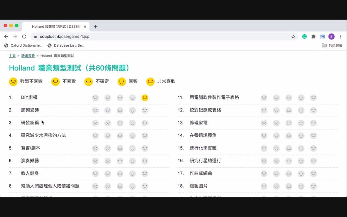Image resolution: width=347 pixels, height=217 pixels.
Task: Select like face for question 14 在養殖場養魚
Action: (301, 136)
